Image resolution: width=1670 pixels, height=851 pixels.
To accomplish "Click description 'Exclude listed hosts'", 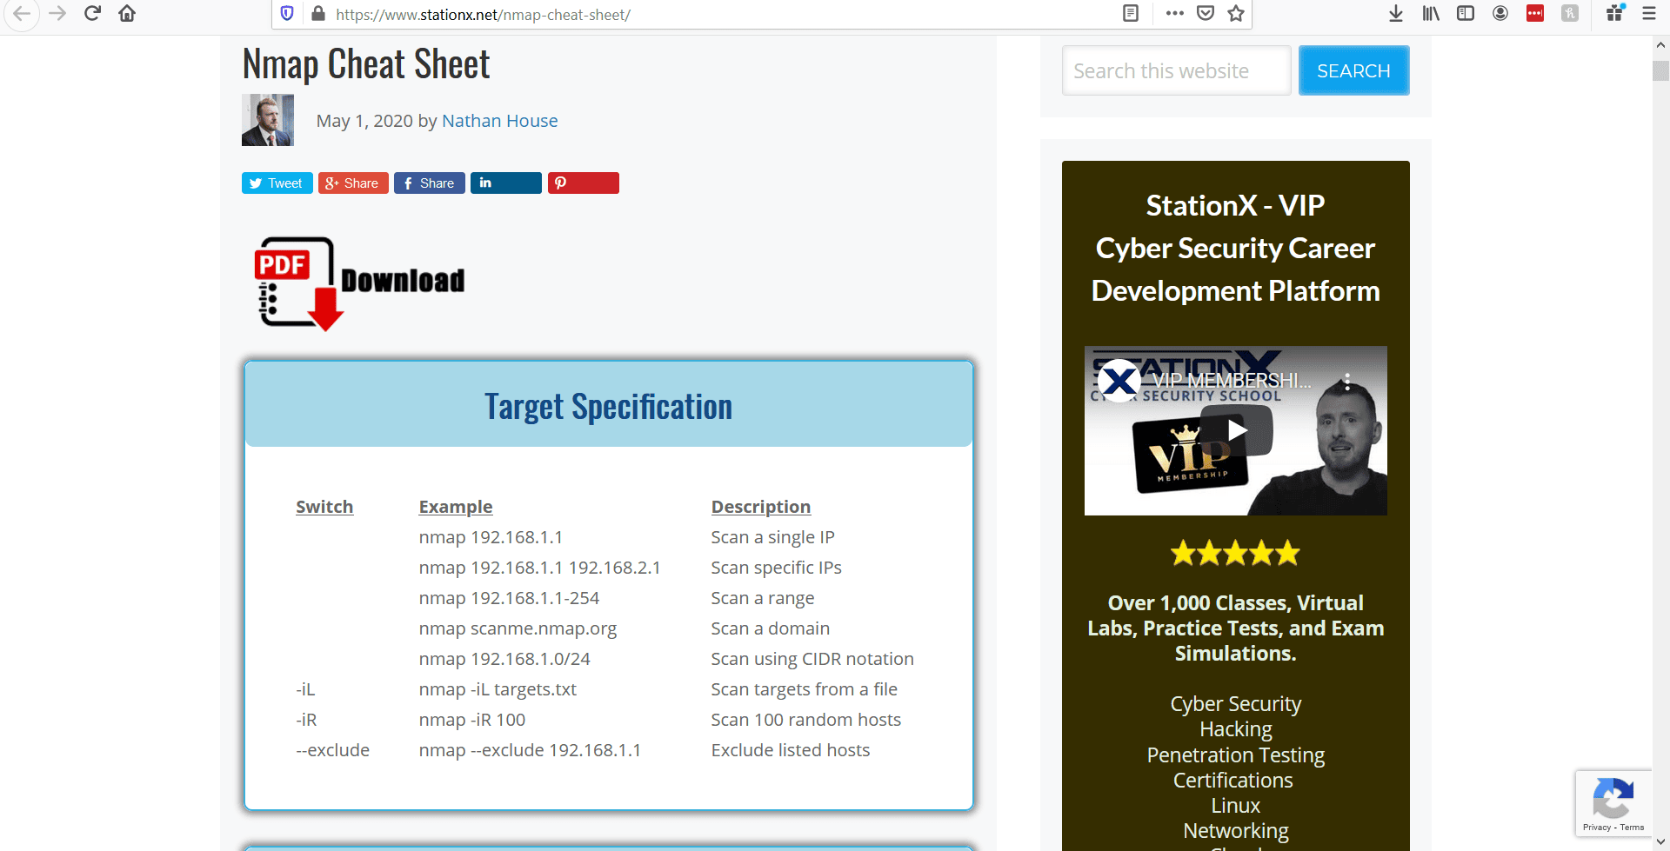I will click(x=791, y=750).
